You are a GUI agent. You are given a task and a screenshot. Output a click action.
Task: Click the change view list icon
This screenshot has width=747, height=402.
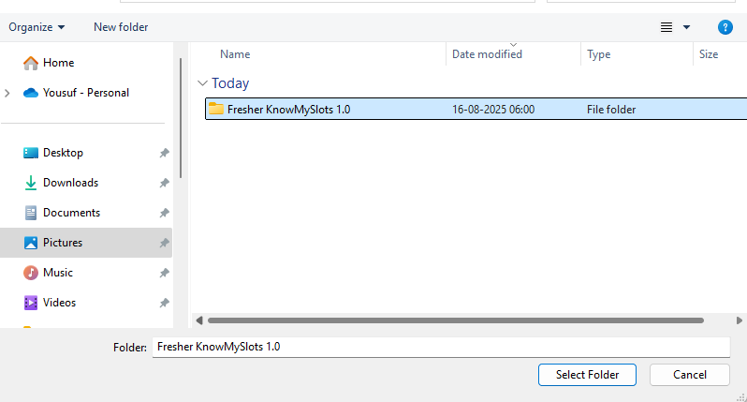pos(666,28)
